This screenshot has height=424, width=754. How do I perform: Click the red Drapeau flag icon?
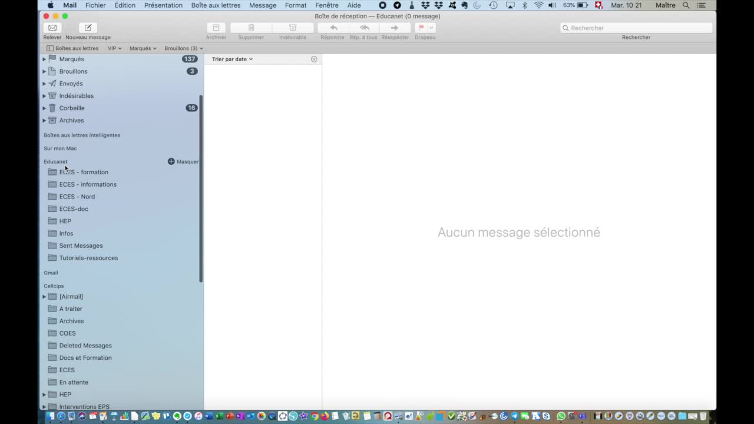421,28
